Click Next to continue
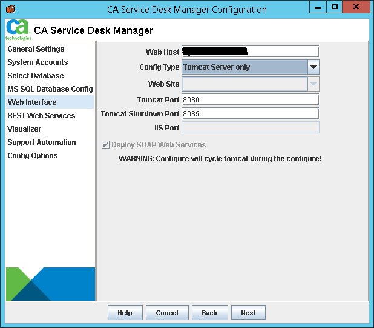Viewport: 374px width, 328px height. (248, 313)
